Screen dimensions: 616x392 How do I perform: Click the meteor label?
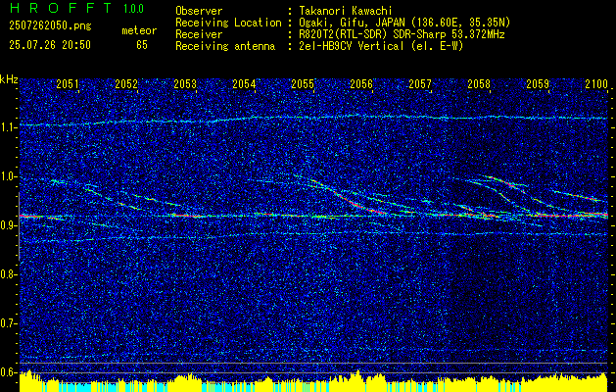[x=139, y=30]
